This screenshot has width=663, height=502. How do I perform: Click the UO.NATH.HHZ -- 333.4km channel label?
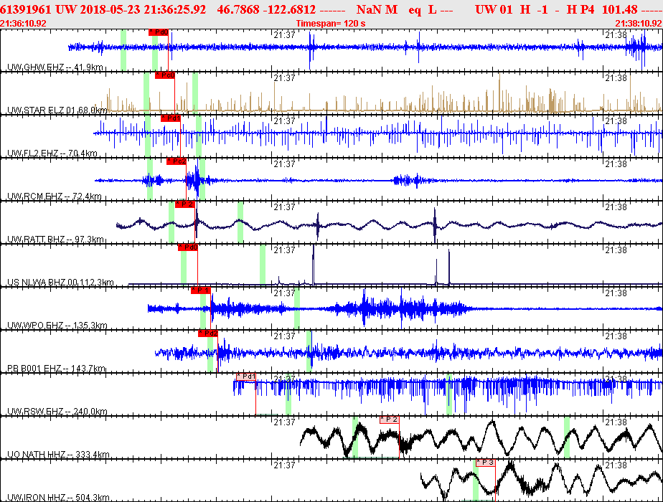[x=58, y=455]
